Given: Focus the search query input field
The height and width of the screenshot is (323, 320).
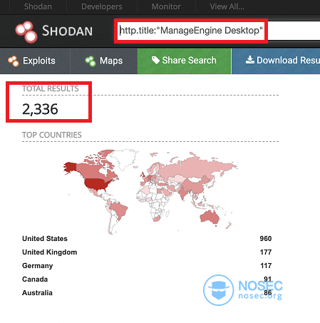Looking at the screenshot, I should 219,31.
